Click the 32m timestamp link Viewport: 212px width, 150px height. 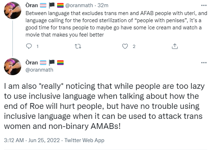click(103, 5)
